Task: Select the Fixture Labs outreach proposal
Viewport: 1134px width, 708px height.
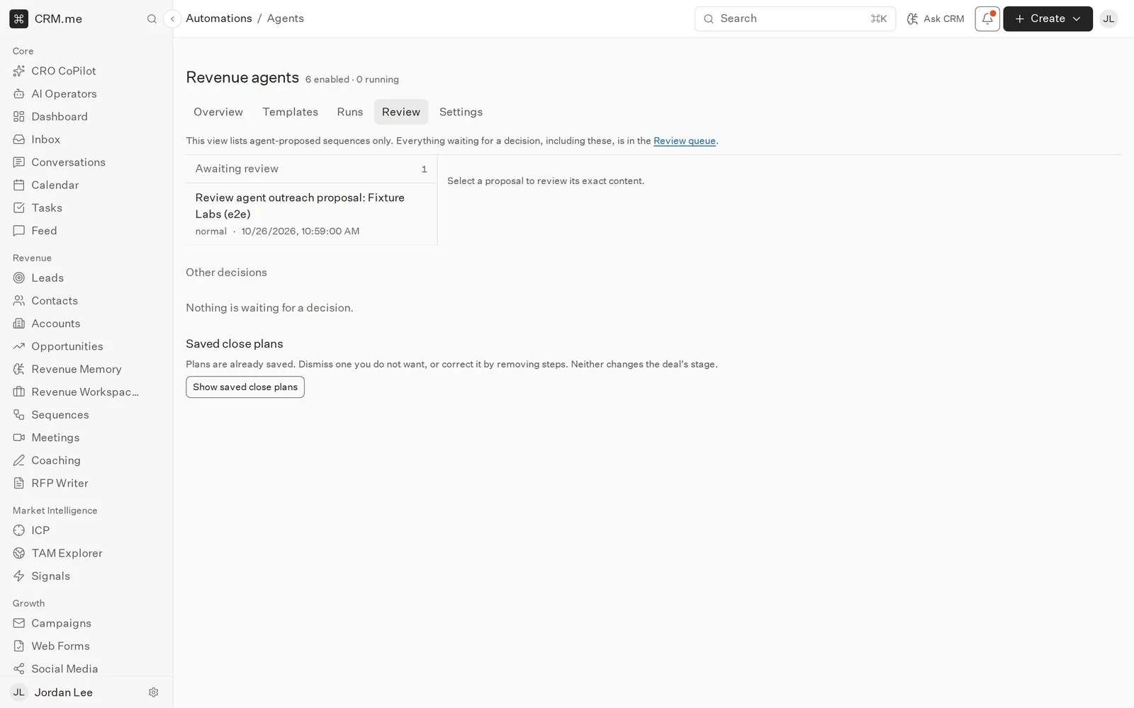Action: click(x=311, y=214)
